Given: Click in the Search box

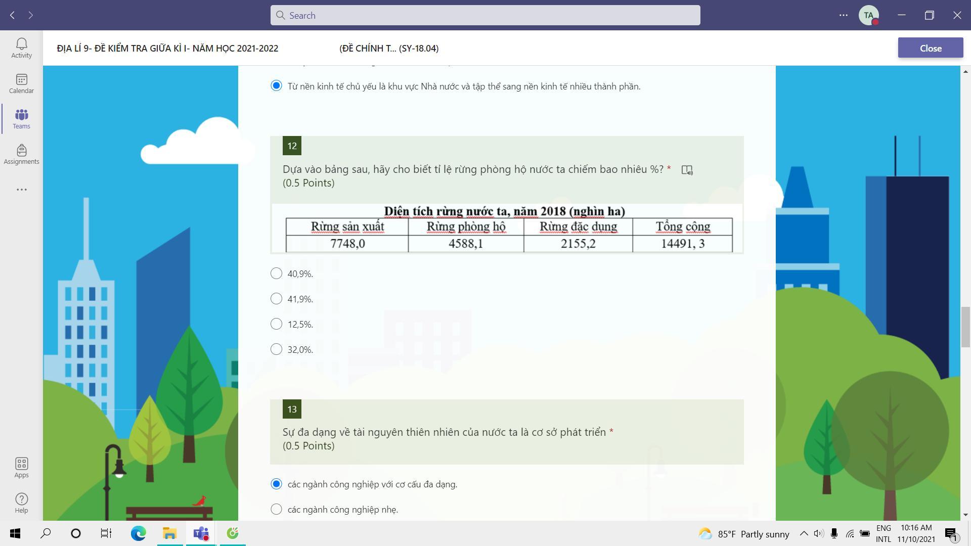Looking at the screenshot, I should pos(485,15).
